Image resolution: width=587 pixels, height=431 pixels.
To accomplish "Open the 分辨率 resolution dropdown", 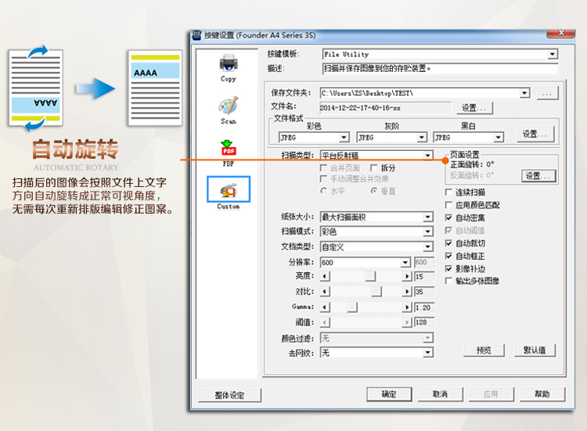I will [x=405, y=263].
